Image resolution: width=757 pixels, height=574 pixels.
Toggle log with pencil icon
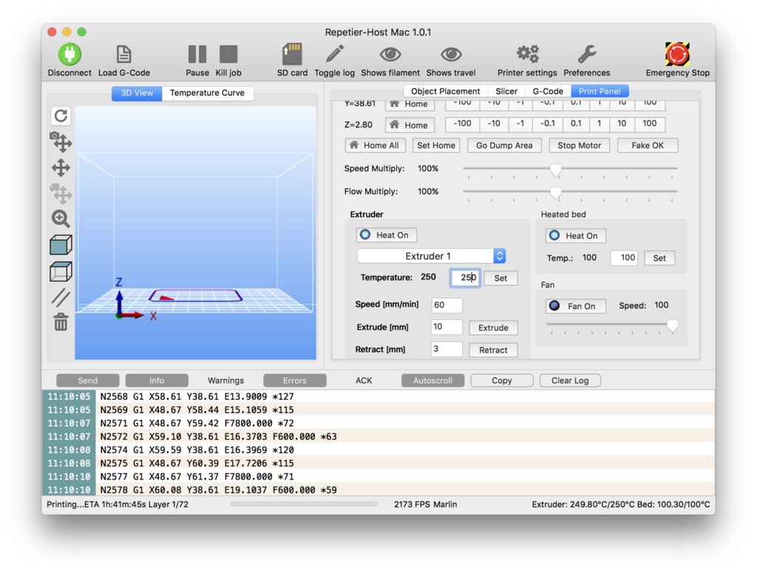[x=335, y=54]
